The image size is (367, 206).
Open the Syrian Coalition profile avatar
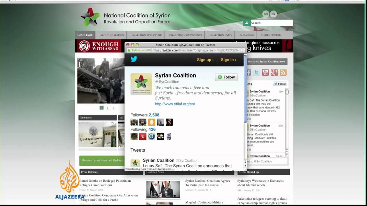[141, 84]
